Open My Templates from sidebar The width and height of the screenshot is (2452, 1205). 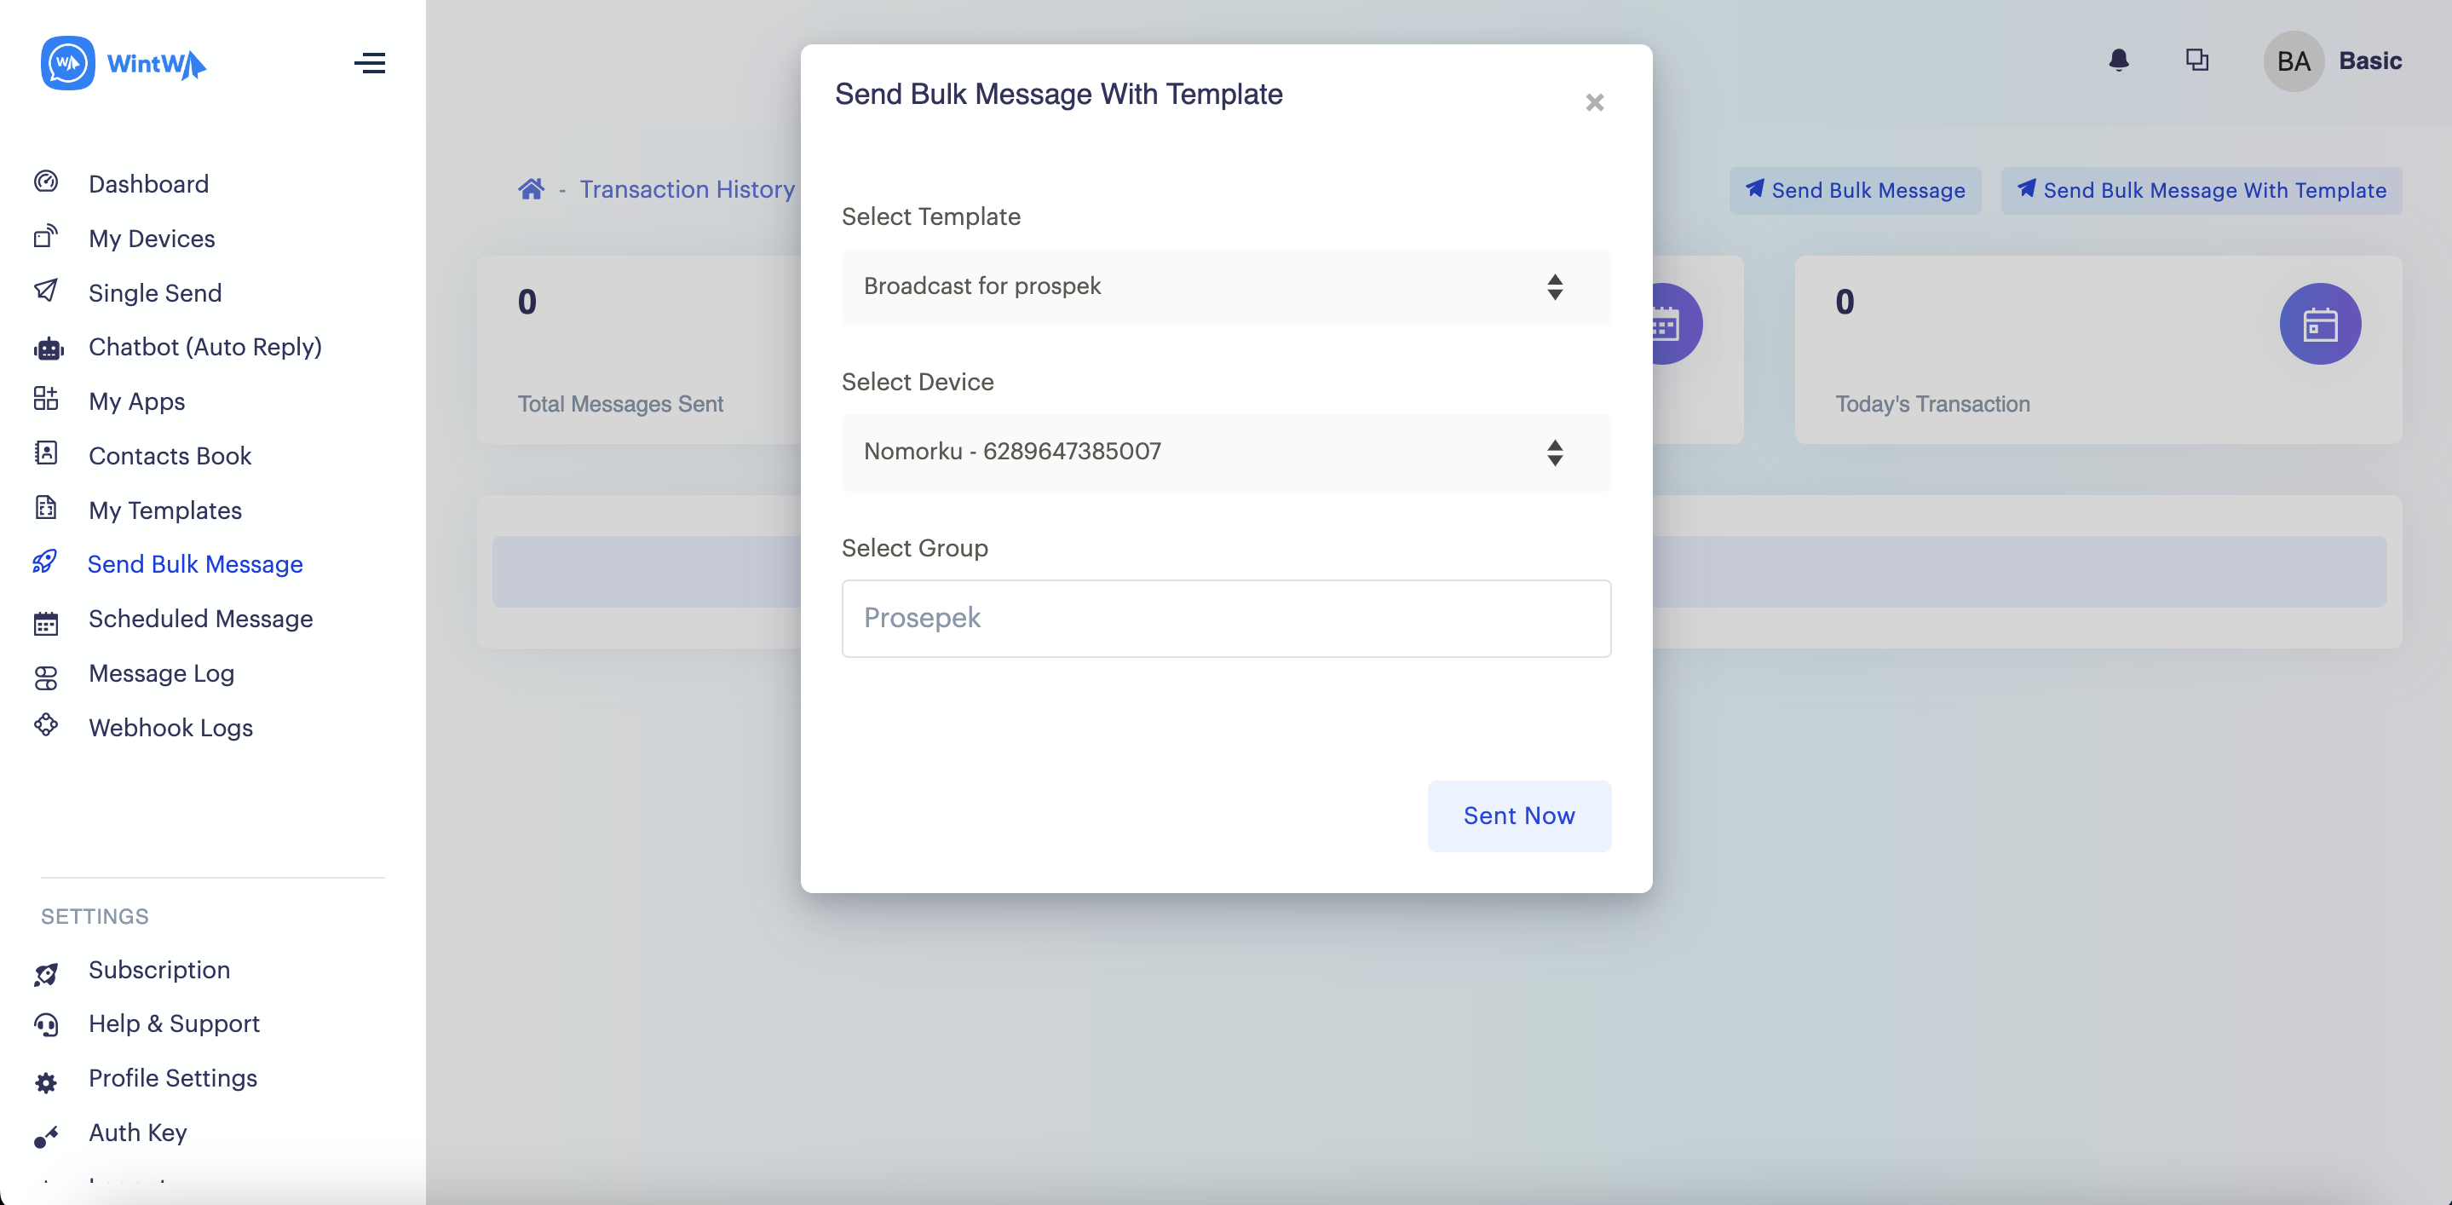(x=164, y=510)
